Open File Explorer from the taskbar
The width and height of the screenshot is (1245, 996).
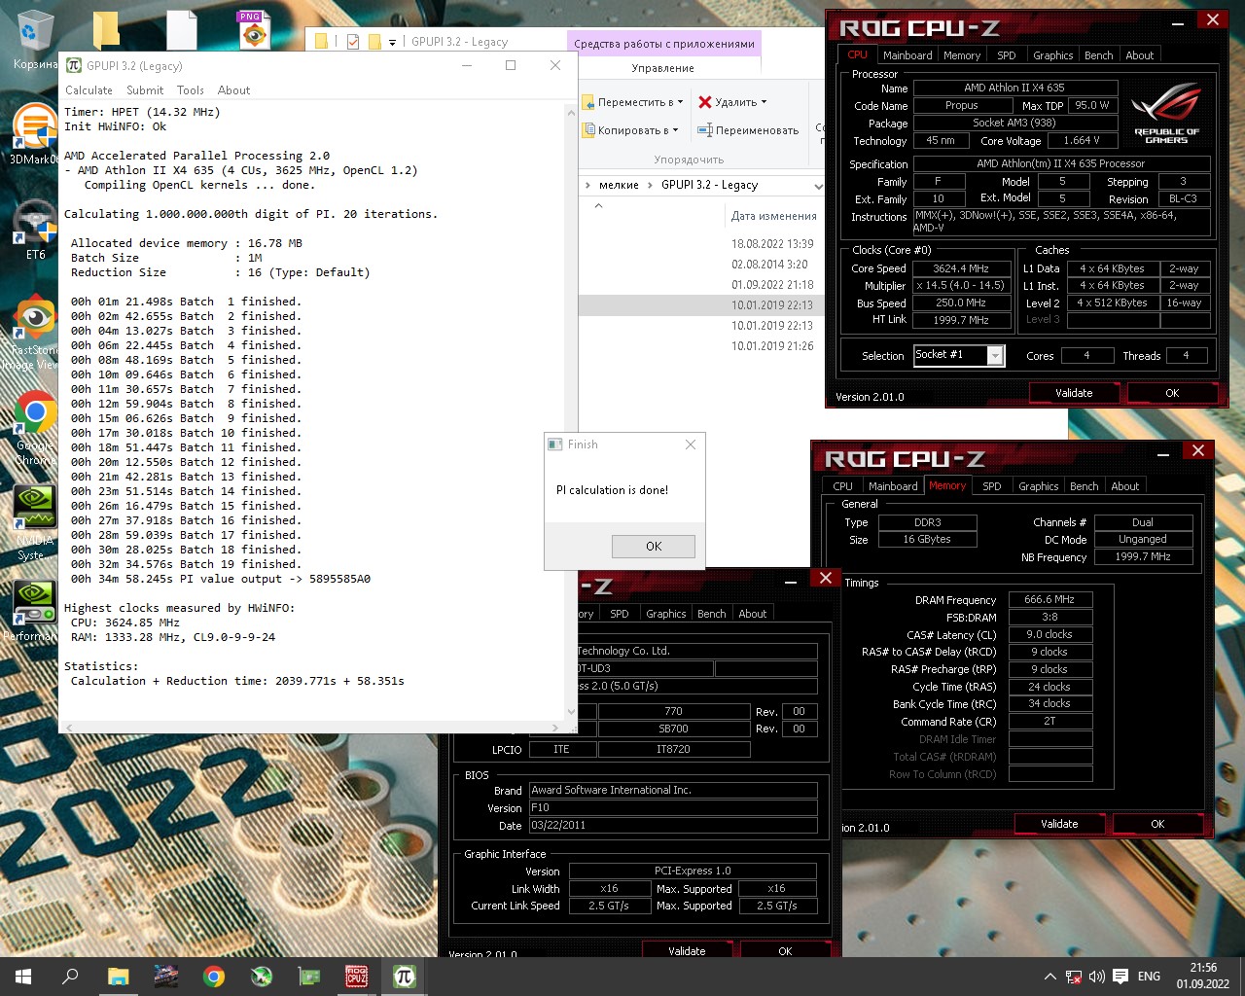pyautogui.click(x=118, y=977)
